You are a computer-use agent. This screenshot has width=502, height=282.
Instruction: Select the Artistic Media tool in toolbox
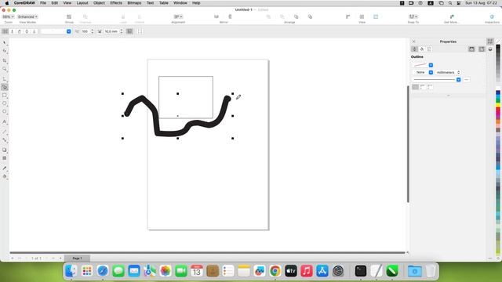(x=5, y=87)
